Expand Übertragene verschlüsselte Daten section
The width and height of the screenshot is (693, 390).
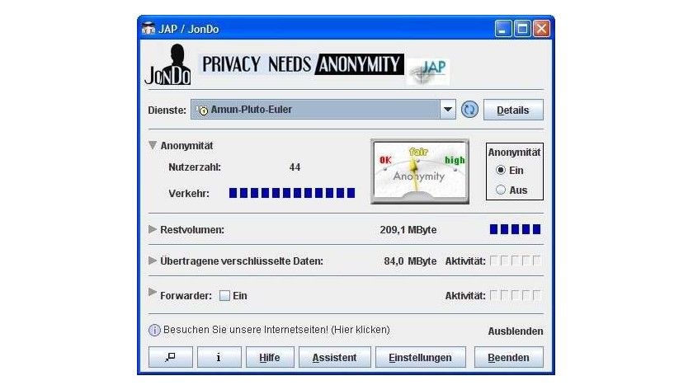click(153, 261)
